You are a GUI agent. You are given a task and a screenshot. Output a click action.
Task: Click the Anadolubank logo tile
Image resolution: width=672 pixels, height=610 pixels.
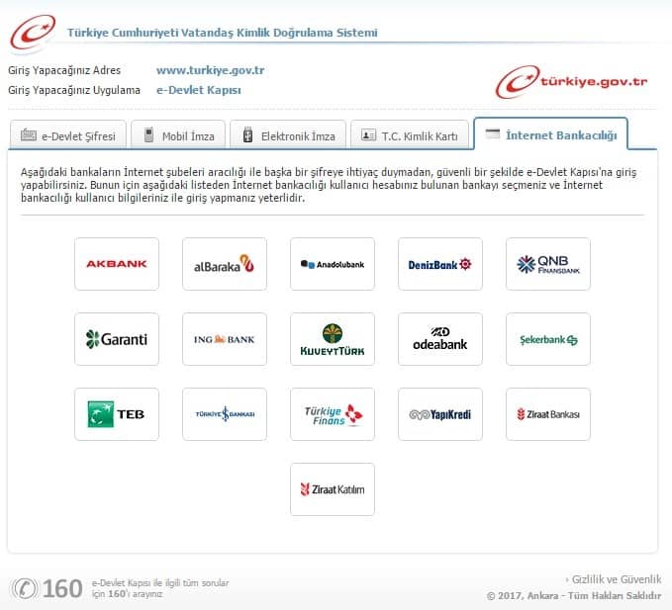(333, 264)
